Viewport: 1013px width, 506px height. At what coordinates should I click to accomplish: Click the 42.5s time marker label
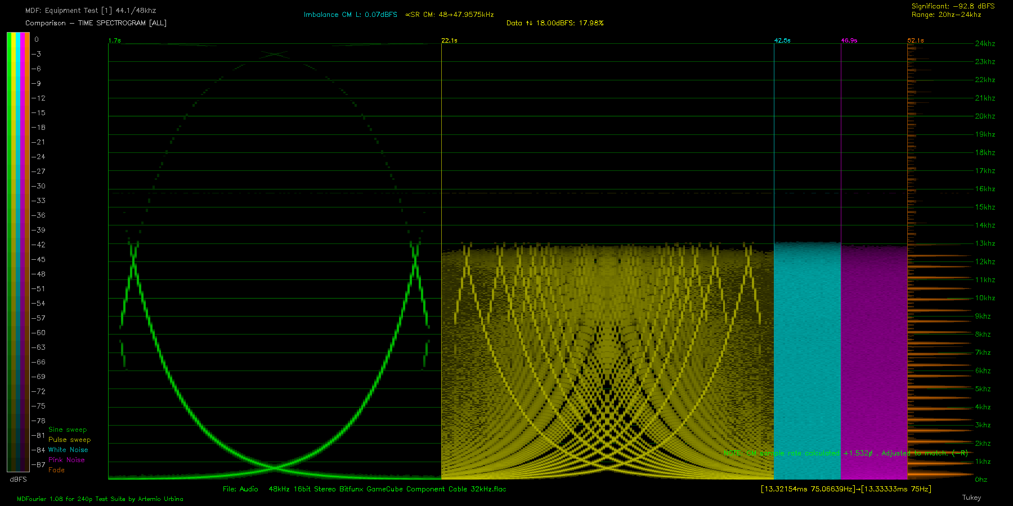coord(782,40)
